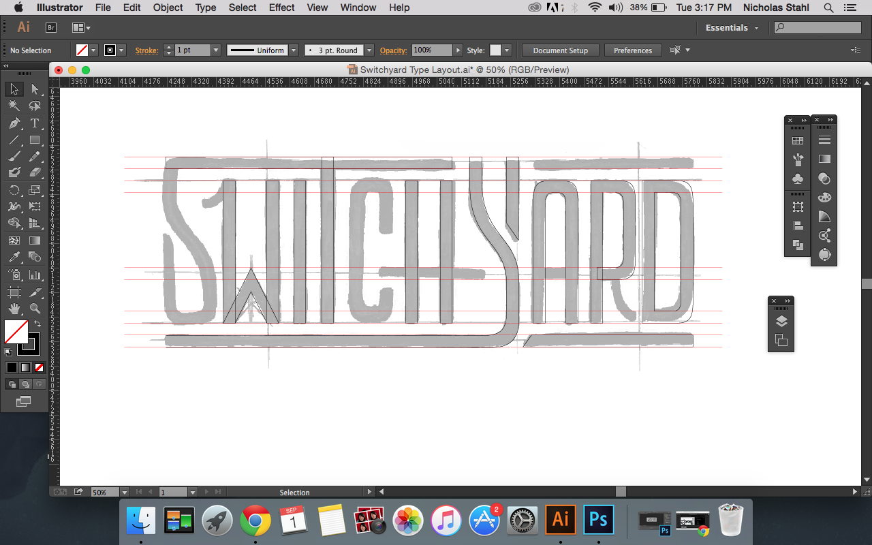
Task: Select the Mesh tool
Action: pos(14,240)
